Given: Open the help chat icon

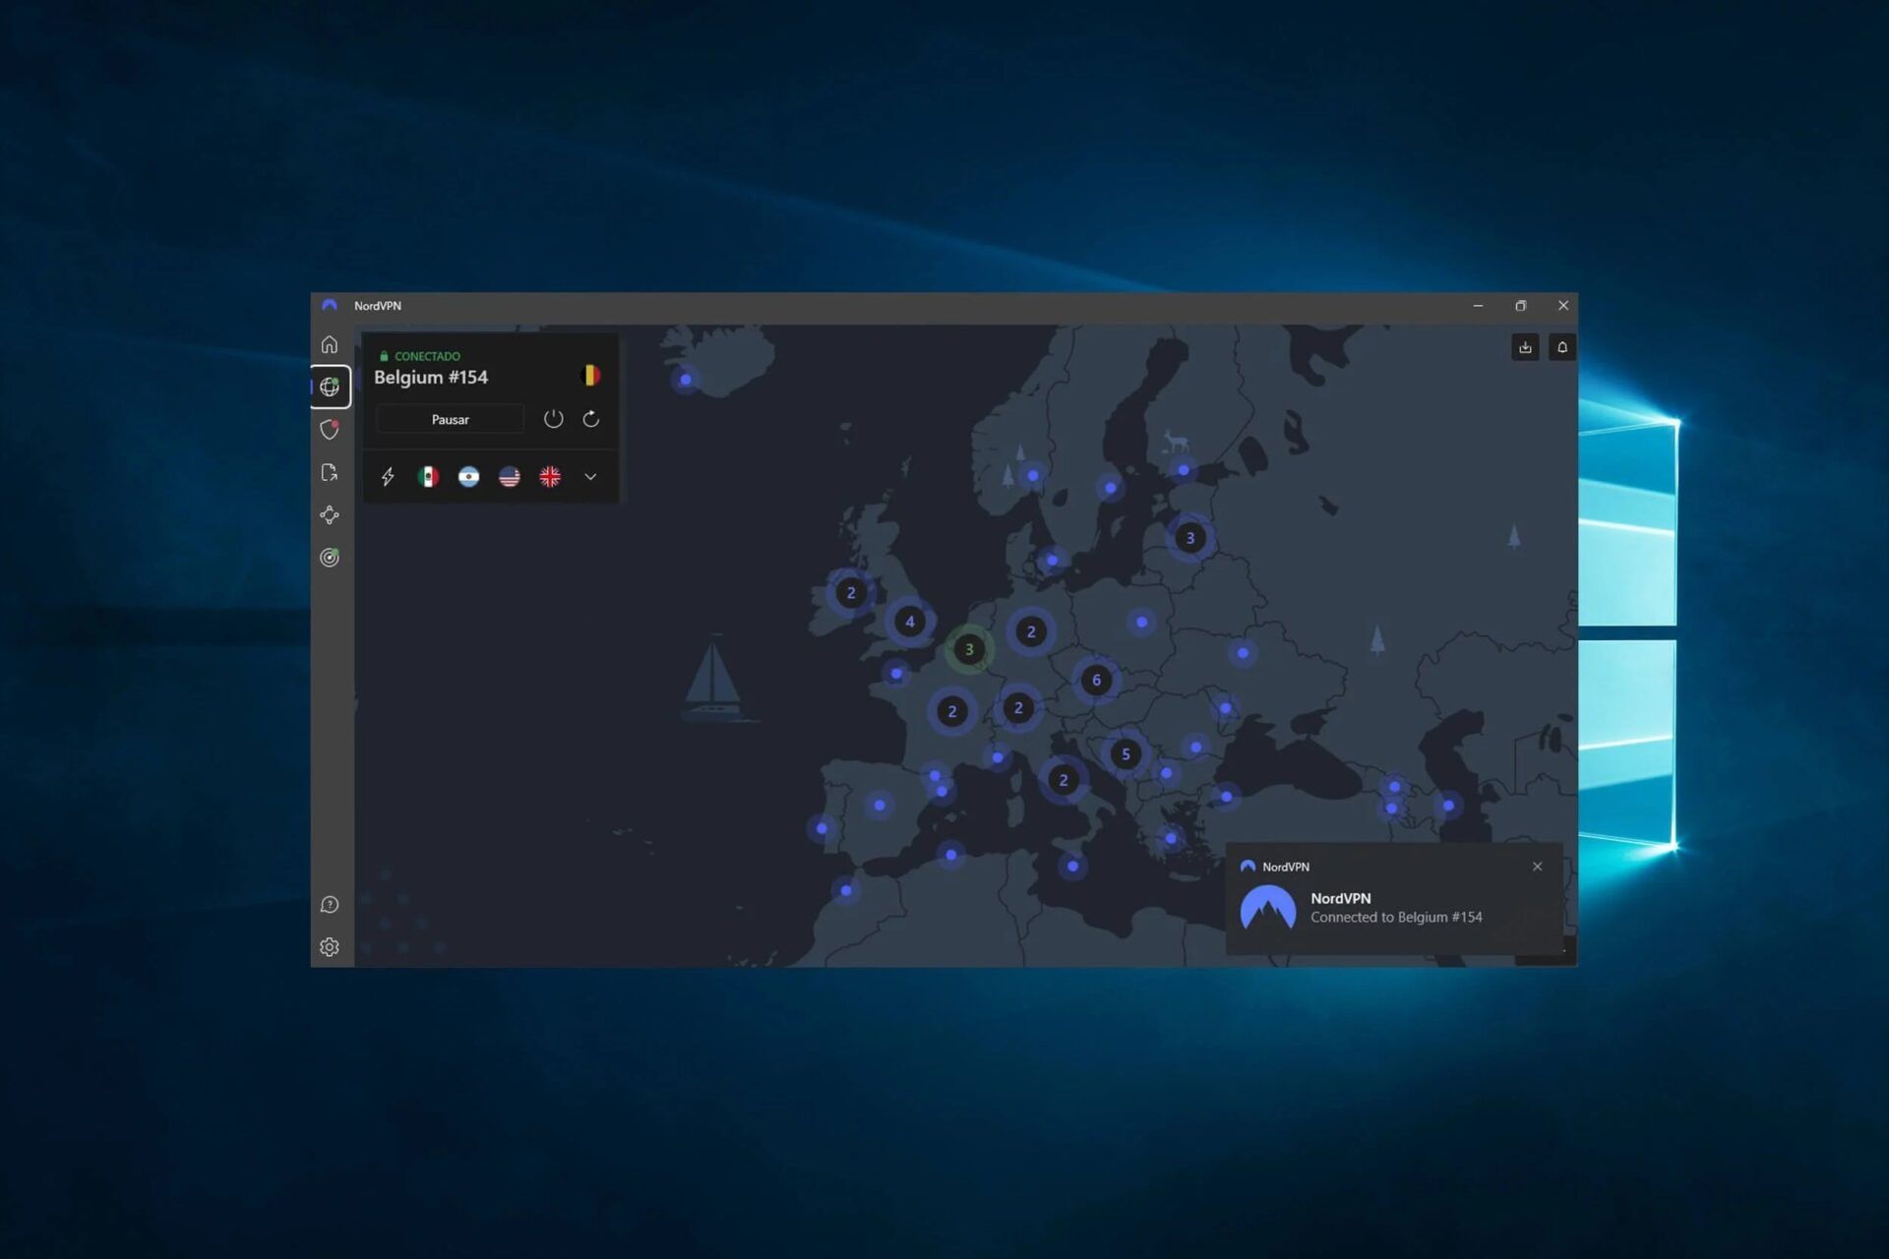Looking at the screenshot, I should [330, 905].
